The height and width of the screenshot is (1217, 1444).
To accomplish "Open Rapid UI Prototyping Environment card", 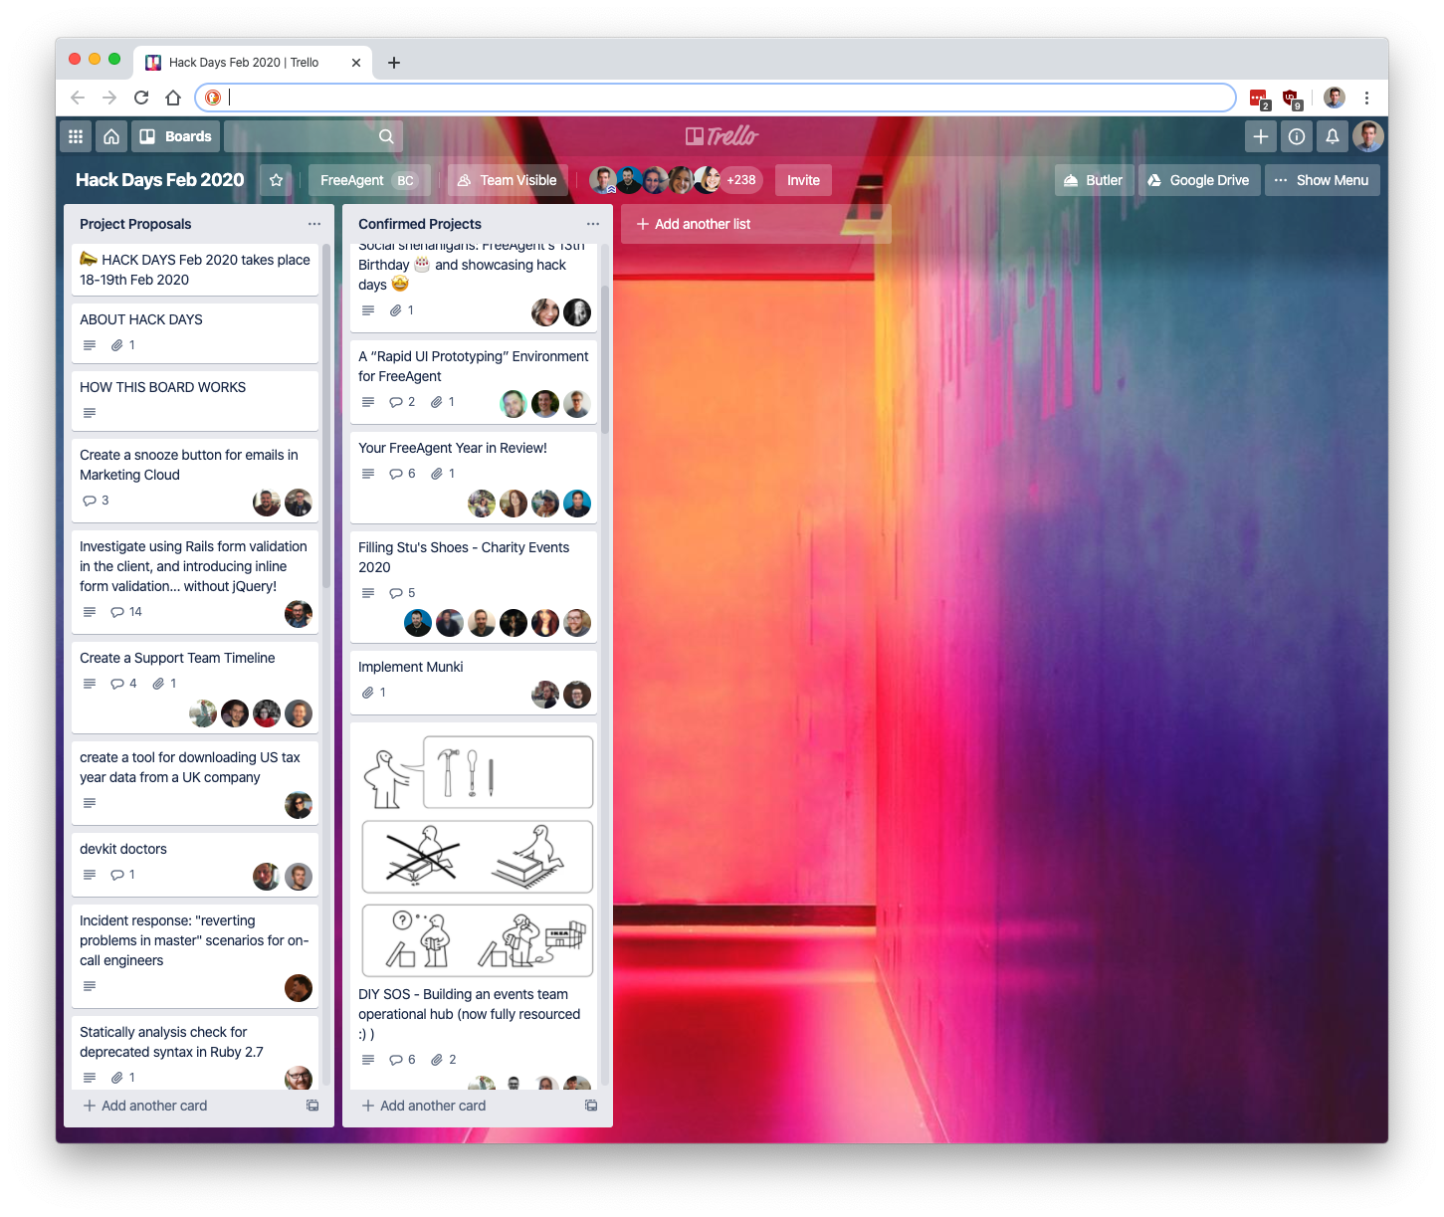I will pos(474,381).
